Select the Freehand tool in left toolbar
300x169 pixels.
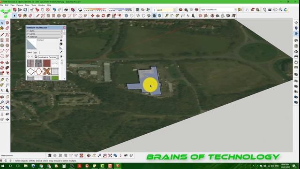point(7,35)
